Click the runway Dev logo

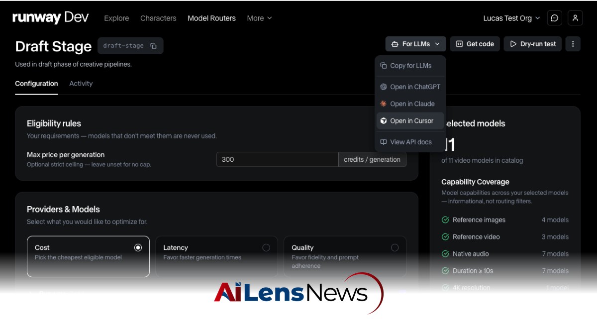[x=50, y=18]
